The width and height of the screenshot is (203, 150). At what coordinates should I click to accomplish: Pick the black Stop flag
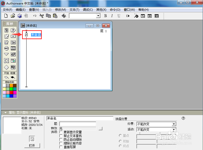pos(13,77)
